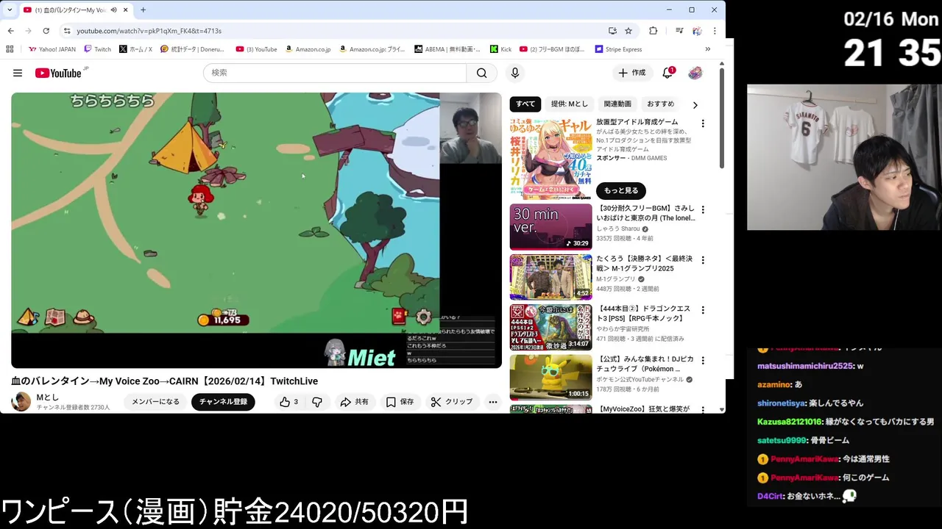Open more actions ellipsis below video
The height and width of the screenshot is (529, 942).
pyautogui.click(x=493, y=402)
